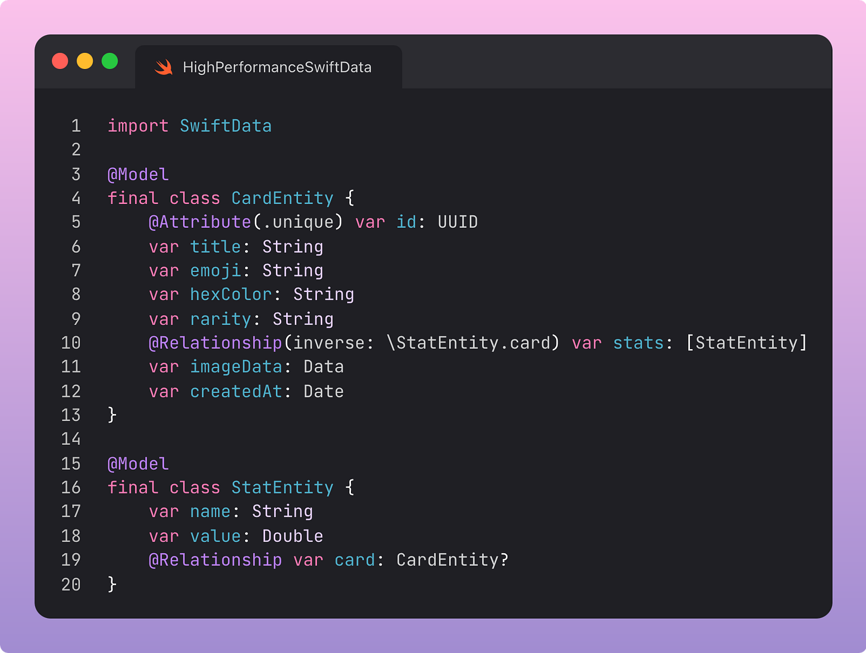Click the 'imageData' property name
Screen dimensions: 866x653
tap(236, 367)
